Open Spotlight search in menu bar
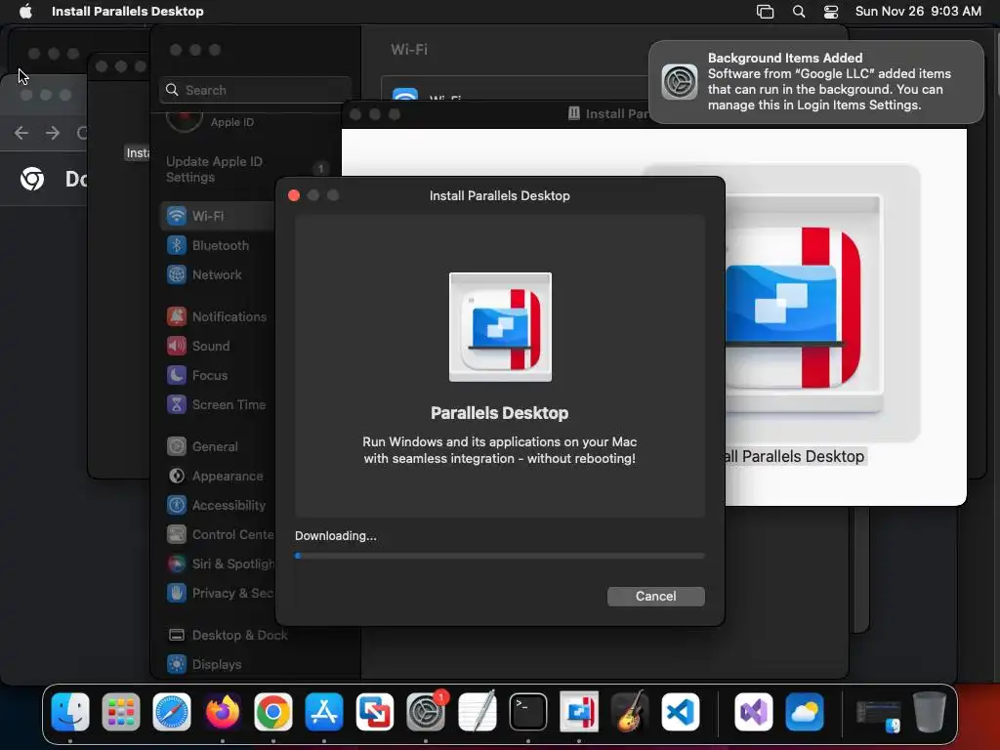Screen dimensions: 1000x750 (x=799, y=11)
